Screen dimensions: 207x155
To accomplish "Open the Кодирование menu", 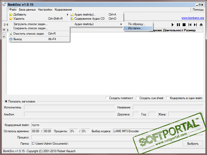I will (63, 10).
